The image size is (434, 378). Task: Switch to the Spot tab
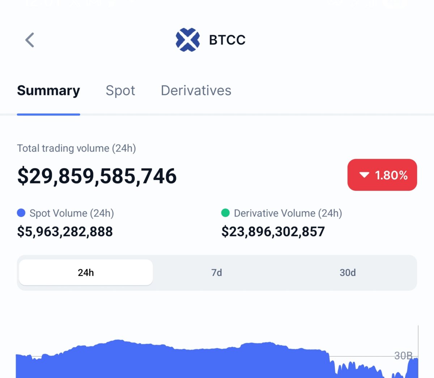click(120, 90)
